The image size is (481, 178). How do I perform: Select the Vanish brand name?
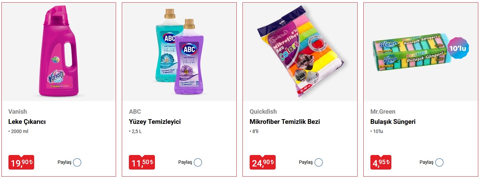18,112
